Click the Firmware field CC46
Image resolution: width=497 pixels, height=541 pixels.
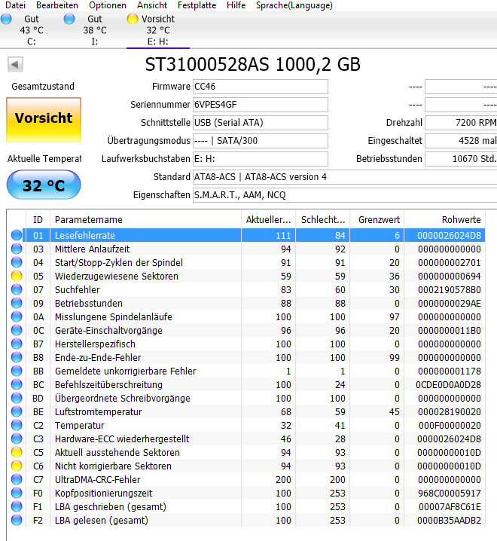260,87
